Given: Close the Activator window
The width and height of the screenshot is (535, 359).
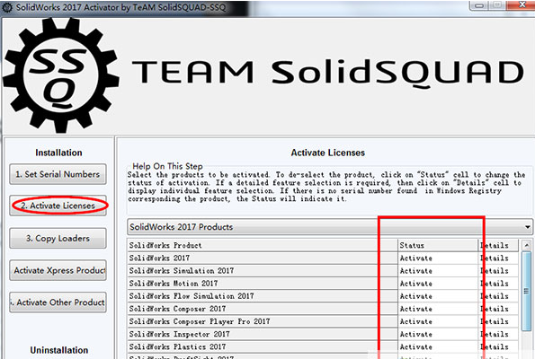Looking at the screenshot, I should click(x=522, y=4).
